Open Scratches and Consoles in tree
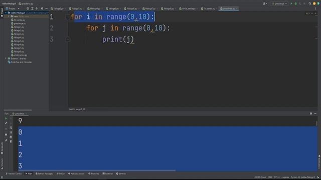The height and width of the screenshot is (180, 321). 20,62
